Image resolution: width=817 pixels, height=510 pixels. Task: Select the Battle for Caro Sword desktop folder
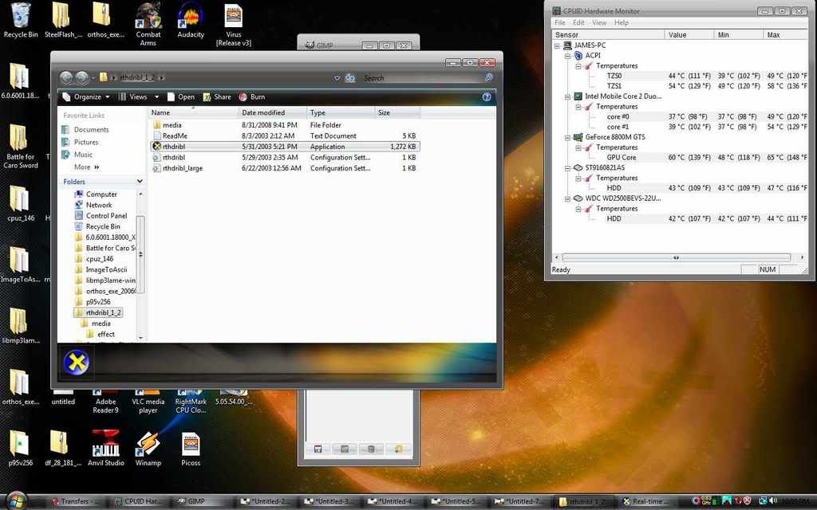pos(20,147)
